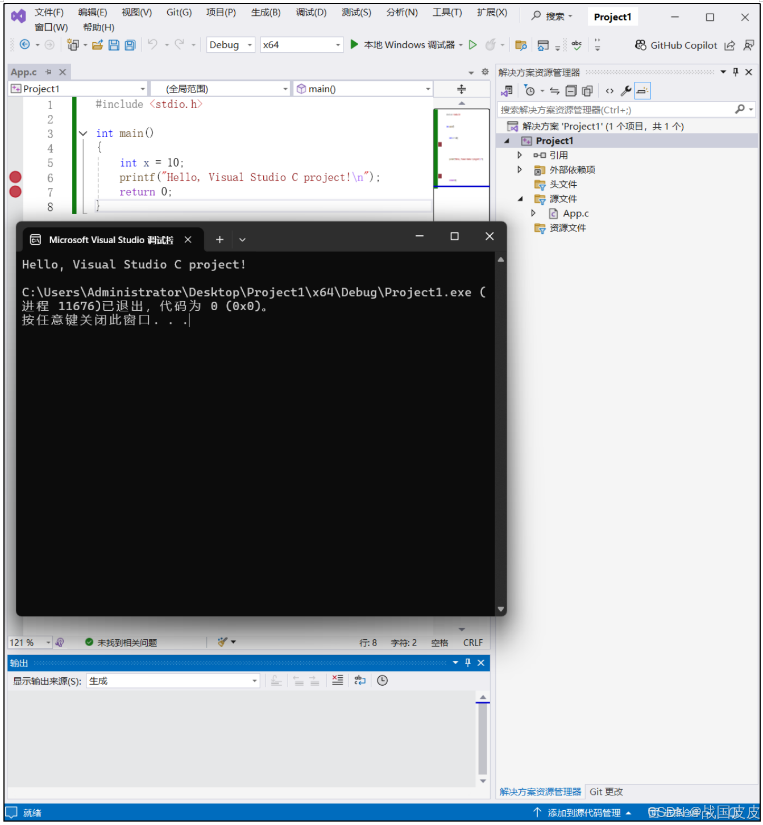Click the find in files folder icon
The width and height of the screenshot is (763, 825).
521,45
